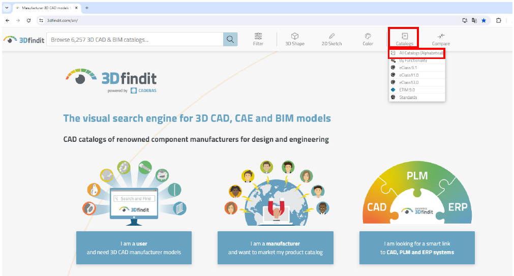This screenshot has height=276, width=514.
Task: Open the Catalogs menu
Action: [405, 39]
